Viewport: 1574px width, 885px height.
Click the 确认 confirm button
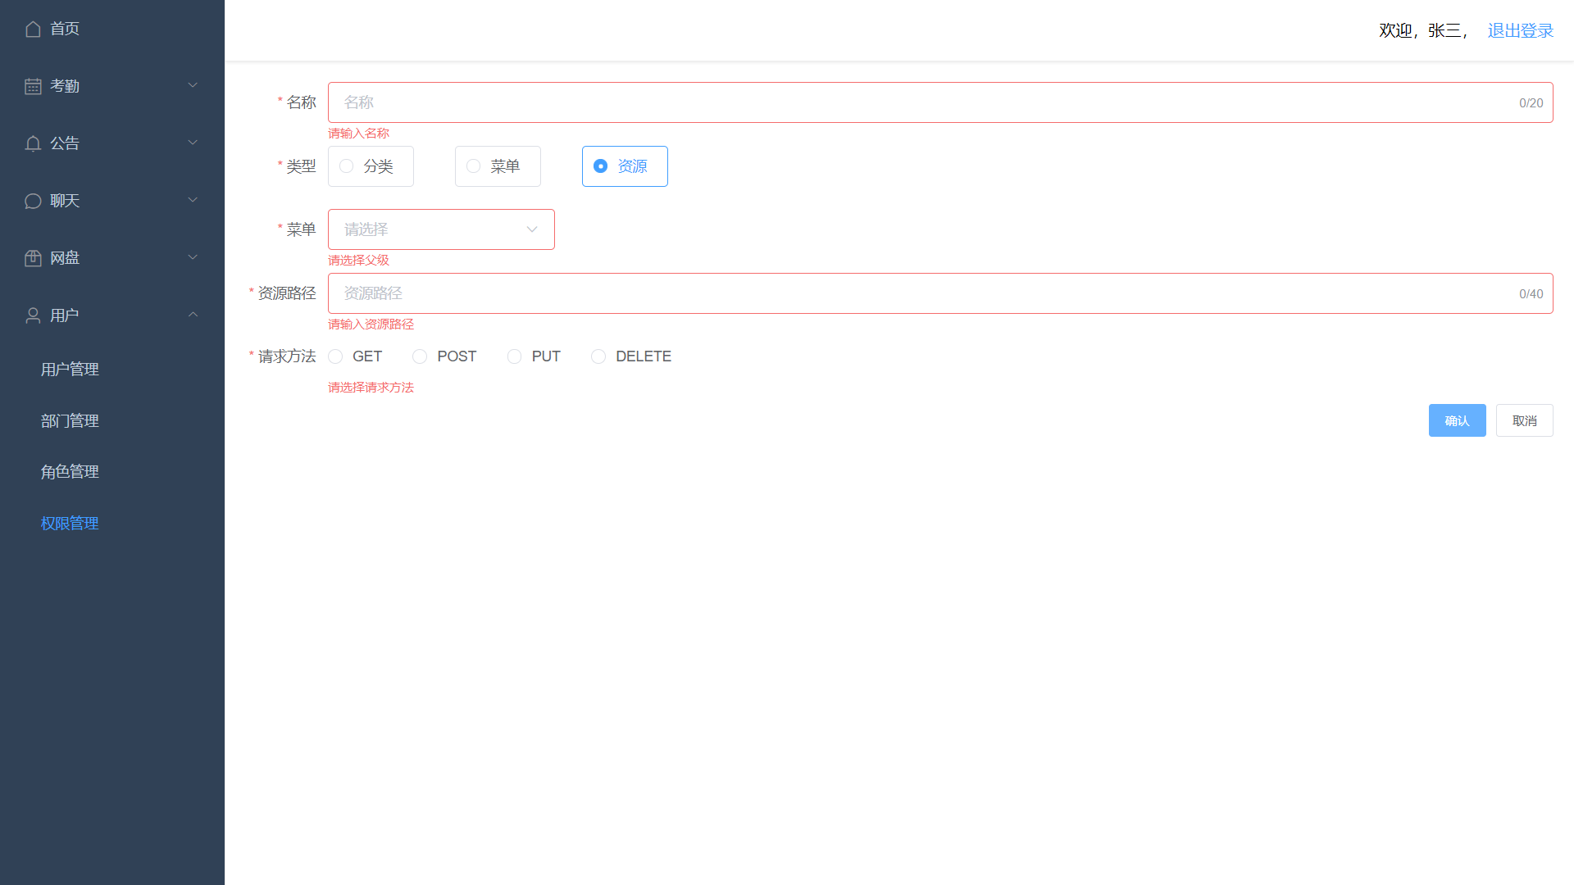point(1457,420)
